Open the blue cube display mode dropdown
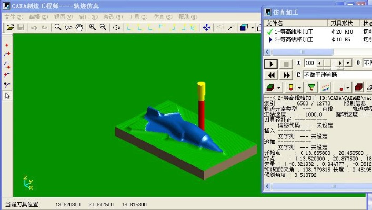 252,28
